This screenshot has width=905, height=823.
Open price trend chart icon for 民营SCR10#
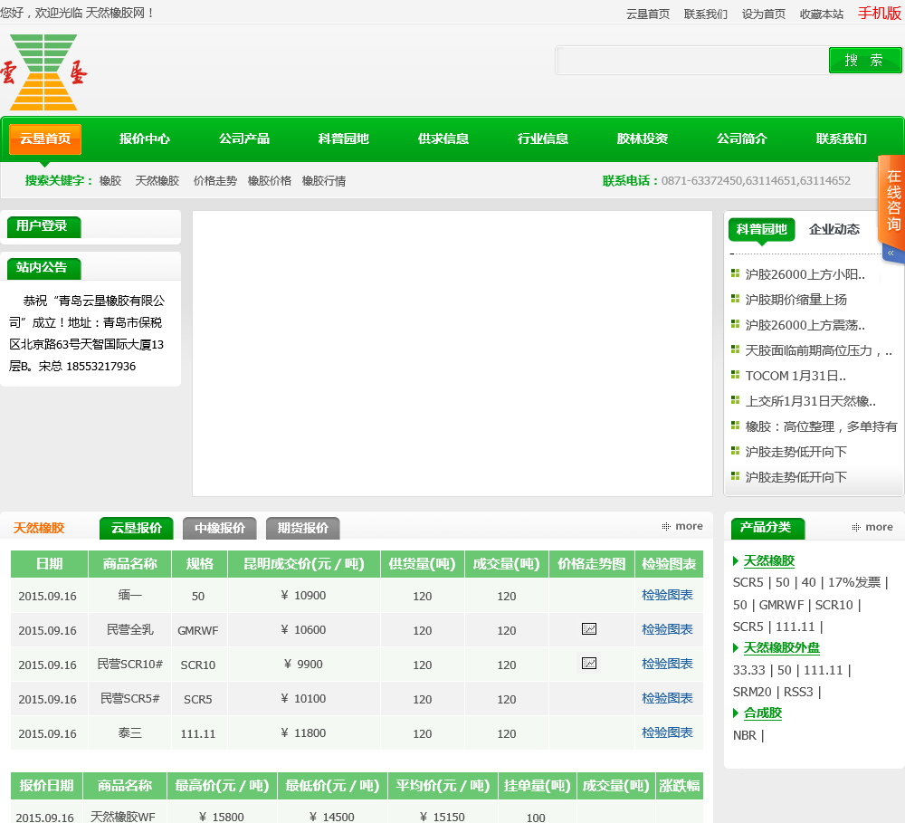click(589, 663)
